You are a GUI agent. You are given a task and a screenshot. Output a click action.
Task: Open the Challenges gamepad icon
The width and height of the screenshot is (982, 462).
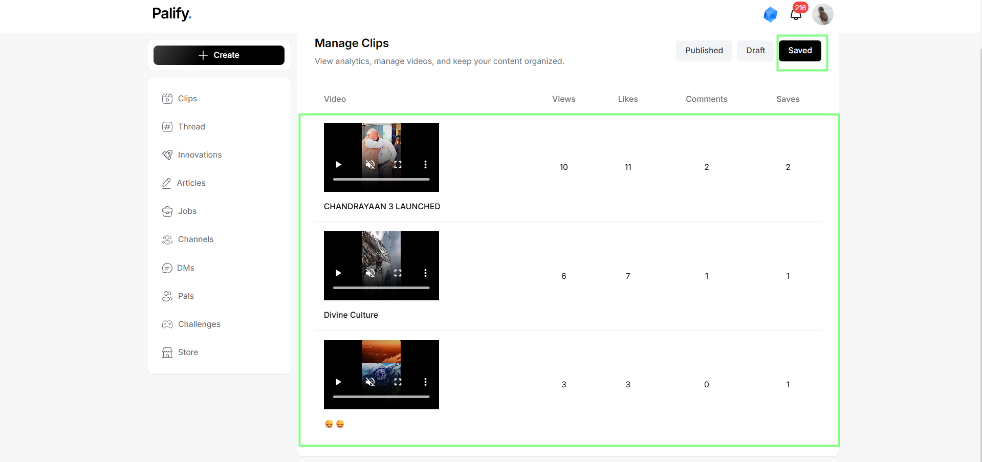tap(167, 324)
